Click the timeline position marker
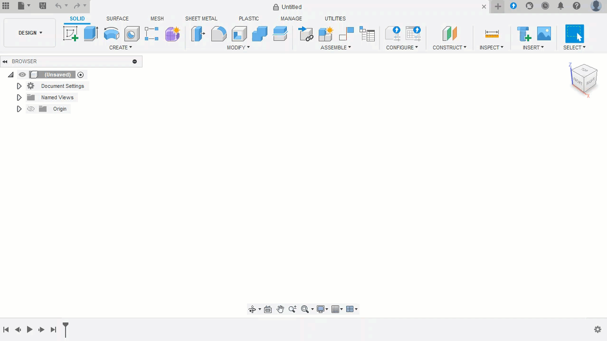The height and width of the screenshot is (341, 607). 66,327
